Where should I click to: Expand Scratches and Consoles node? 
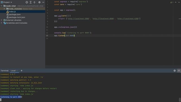pos(1,23)
